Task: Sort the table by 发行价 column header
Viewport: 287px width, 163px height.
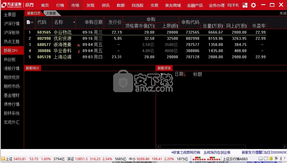Action: (115, 22)
